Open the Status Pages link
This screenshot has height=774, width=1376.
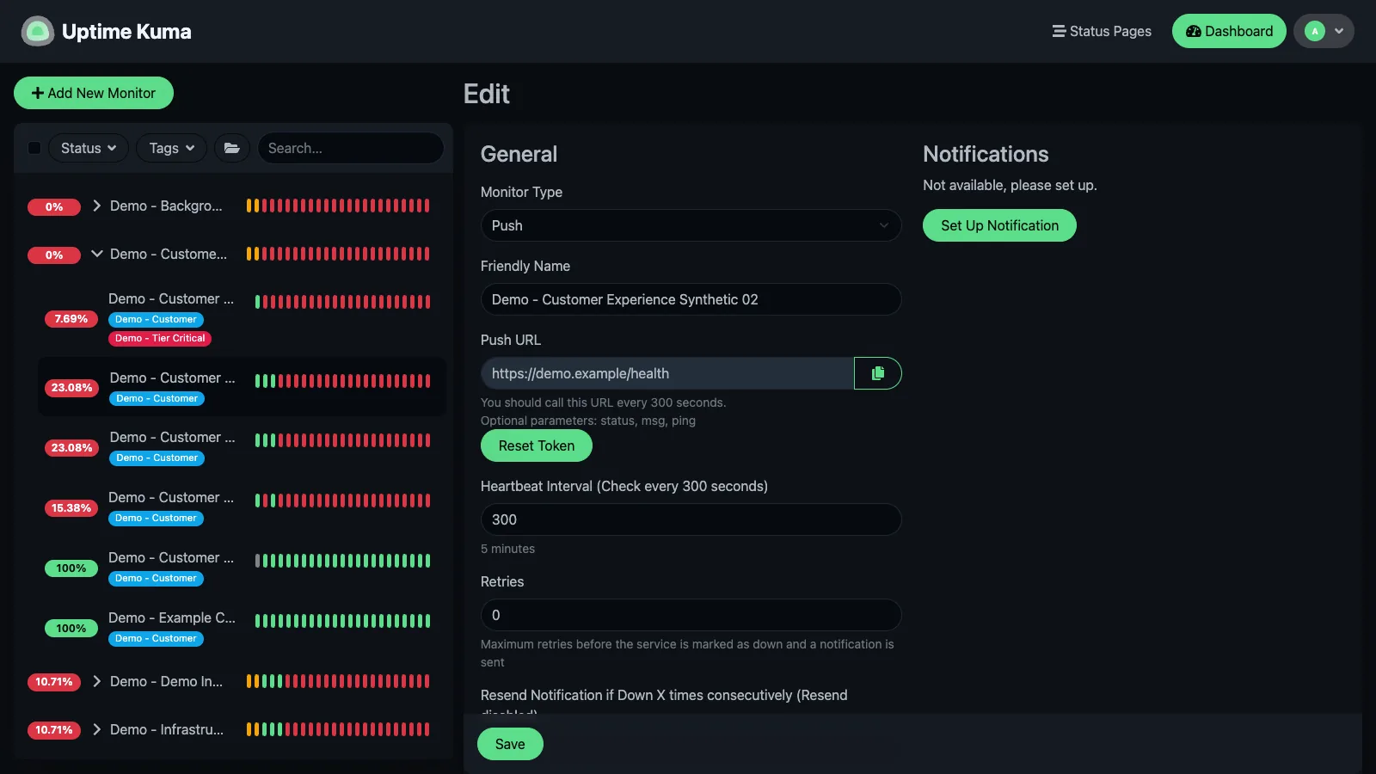pyautogui.click(x=1102, y=31)
